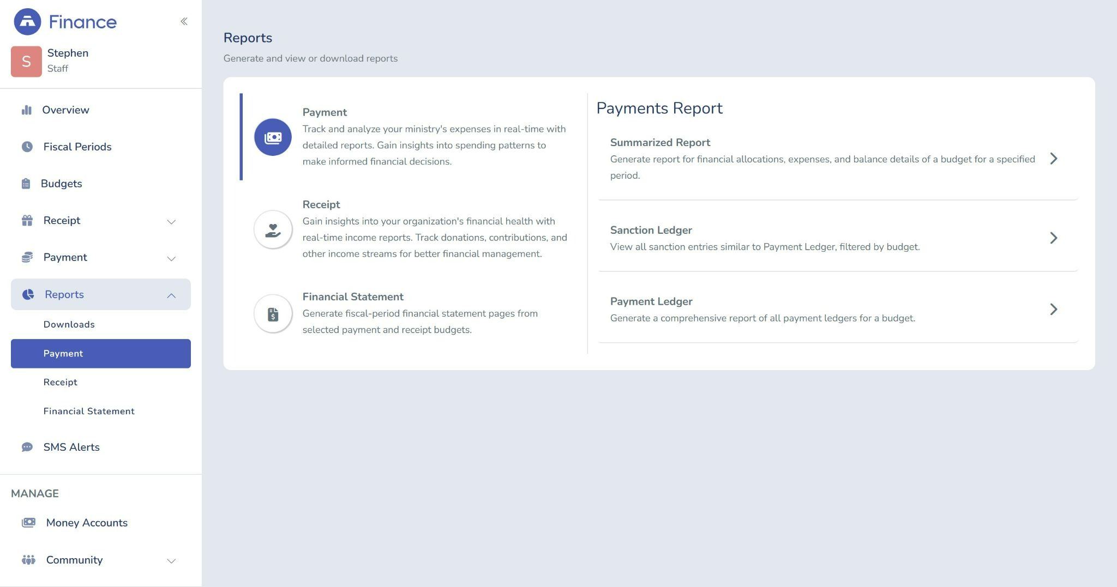Click the Payment Ledger title
This screenshot has width=1117, height=587.
point(651,301)
